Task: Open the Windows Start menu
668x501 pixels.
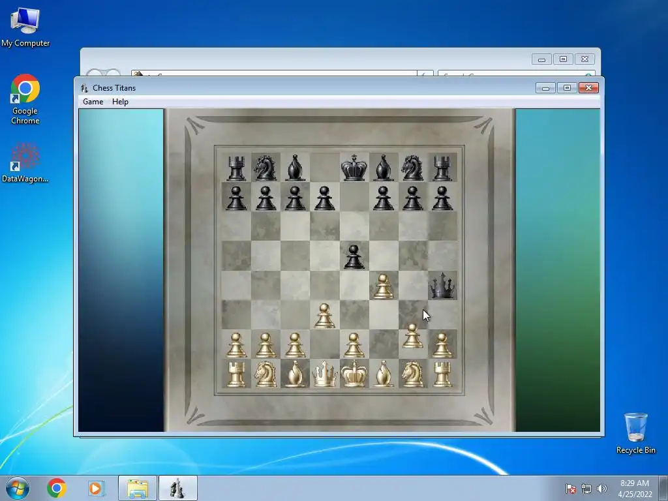Action: (x=17, y=488)
